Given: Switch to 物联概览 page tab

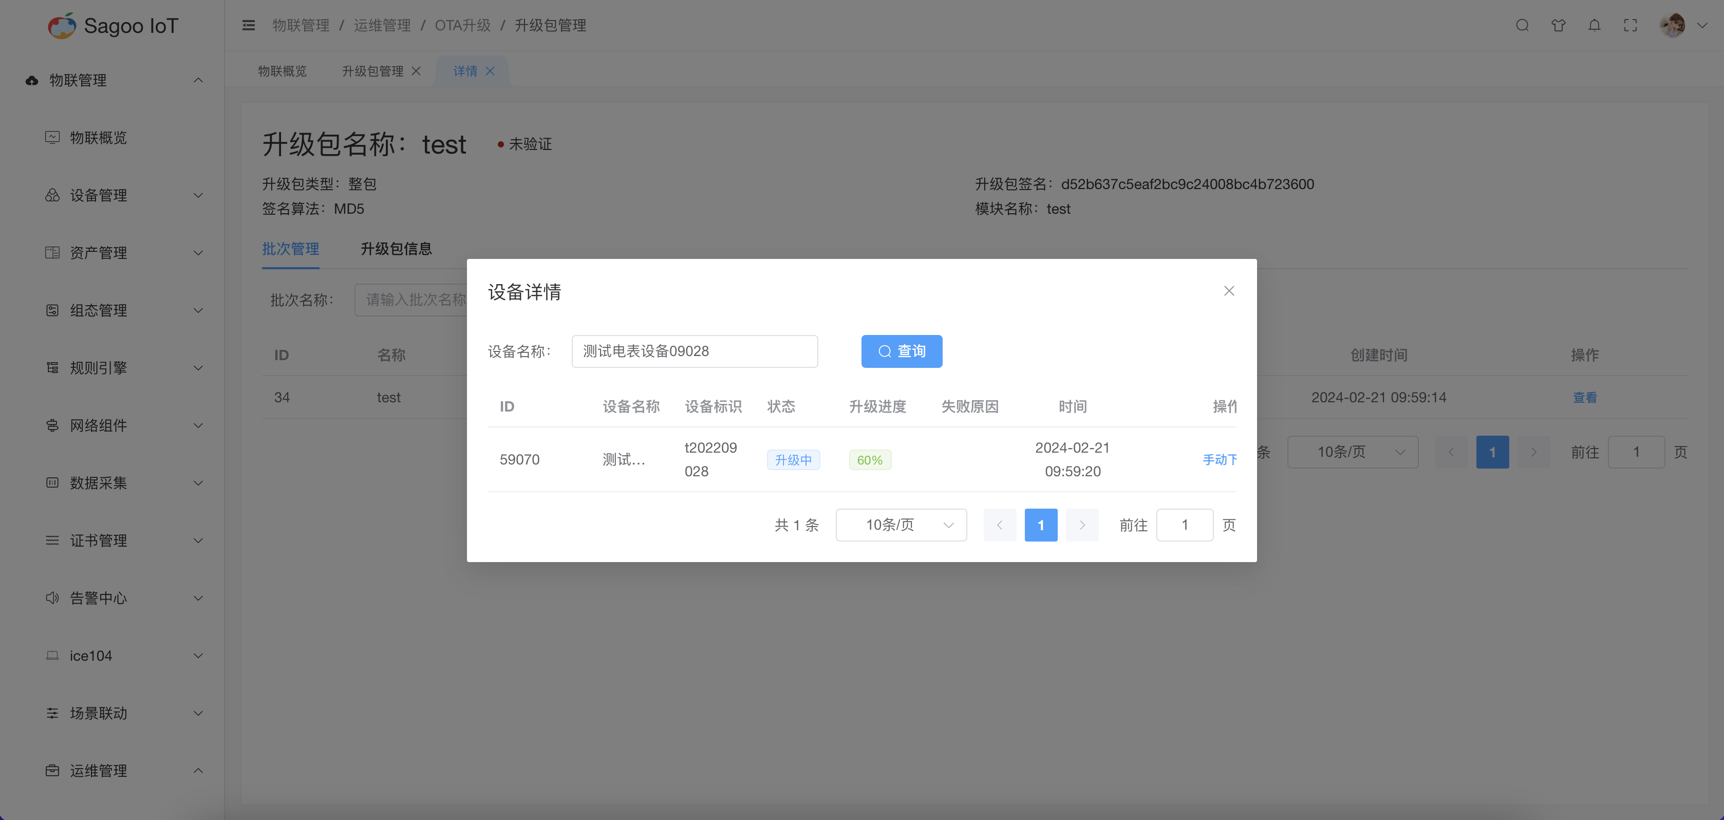Looking at the screenshot, I should (283, 71).
